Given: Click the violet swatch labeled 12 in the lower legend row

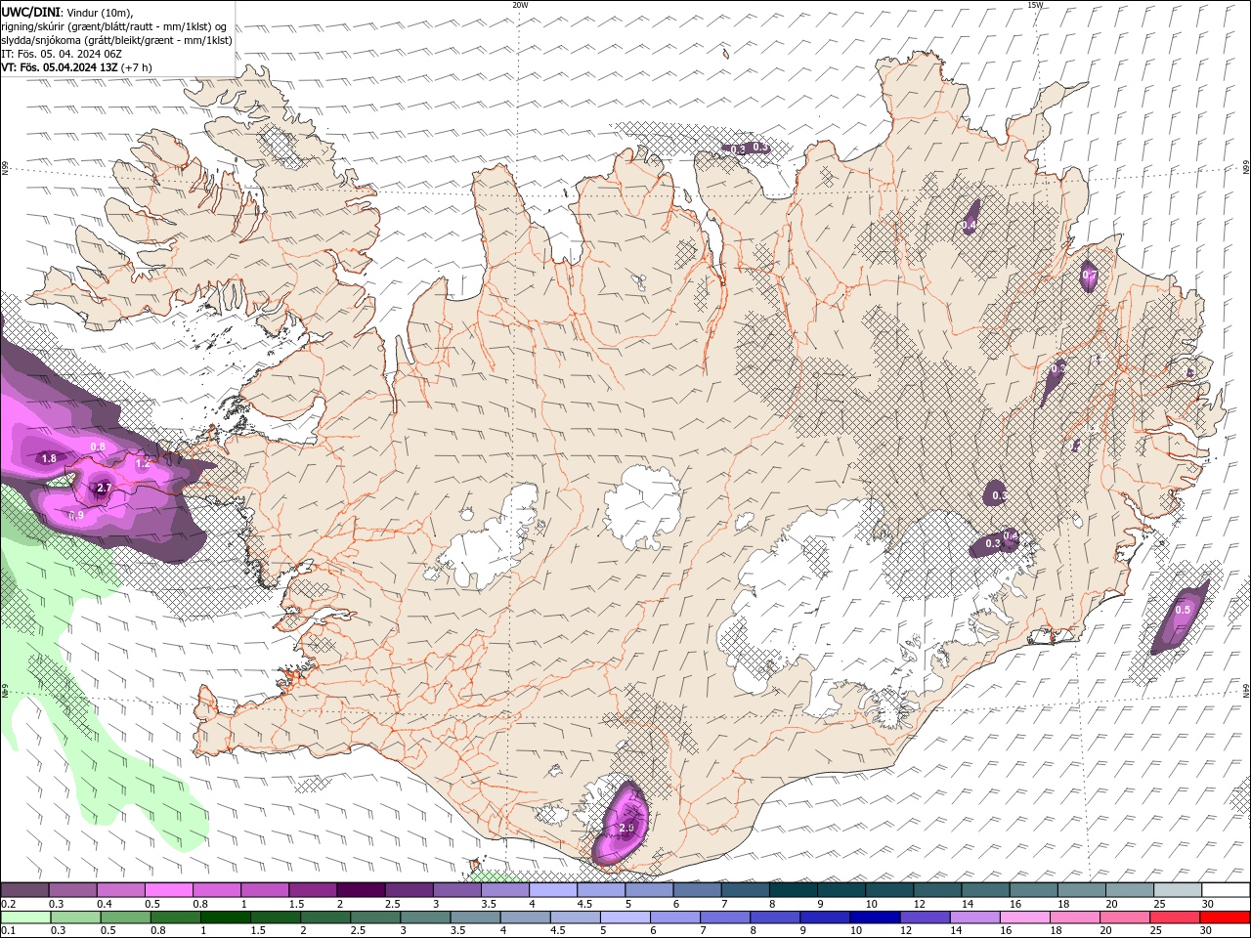Looking at the screenshot, I should click(924, 917).
